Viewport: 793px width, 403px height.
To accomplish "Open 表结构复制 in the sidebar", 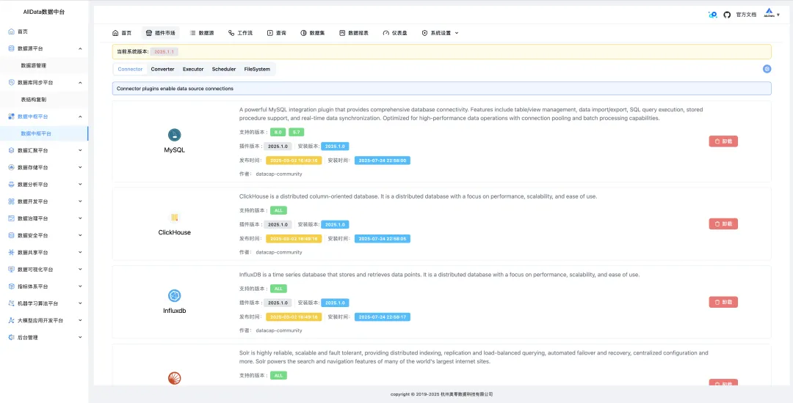I will (x=34, y=100).
